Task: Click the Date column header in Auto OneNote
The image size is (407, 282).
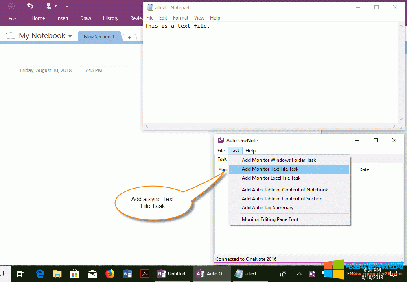Action: (364, 169)
